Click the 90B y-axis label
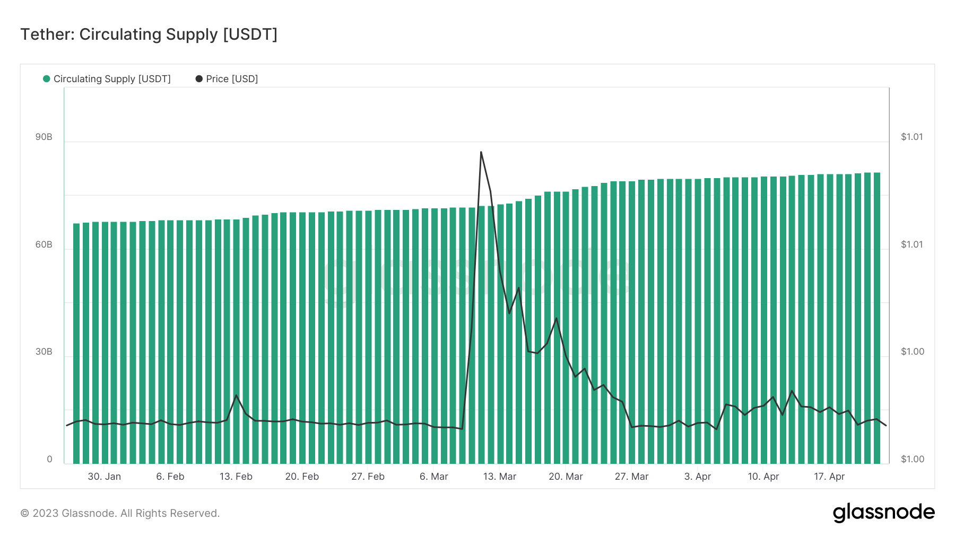This screenshot has height=537, width=955. coord(44,137)
